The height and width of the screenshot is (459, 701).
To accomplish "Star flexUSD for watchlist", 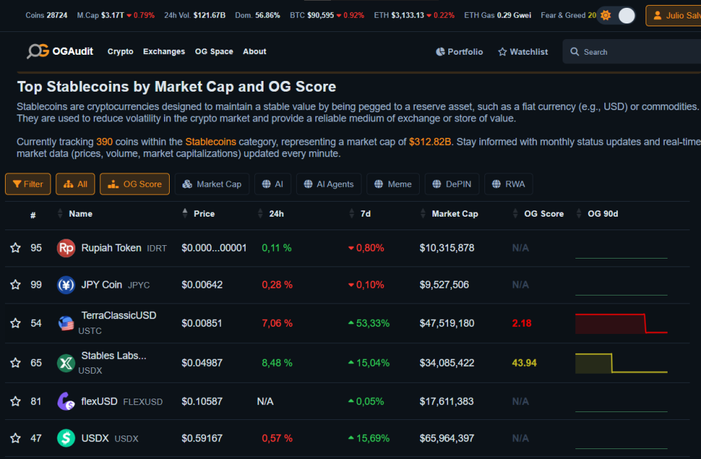I will (x=16, y=401).
